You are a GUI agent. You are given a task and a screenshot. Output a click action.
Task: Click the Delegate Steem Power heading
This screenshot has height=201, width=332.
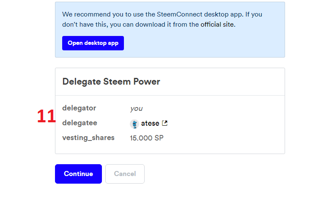coord(111,82)
